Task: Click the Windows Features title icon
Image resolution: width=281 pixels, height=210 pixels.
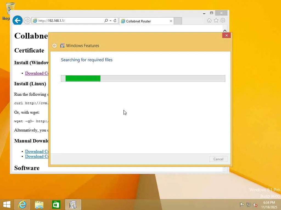Action: pyautogui.click(x=62, y=46)
